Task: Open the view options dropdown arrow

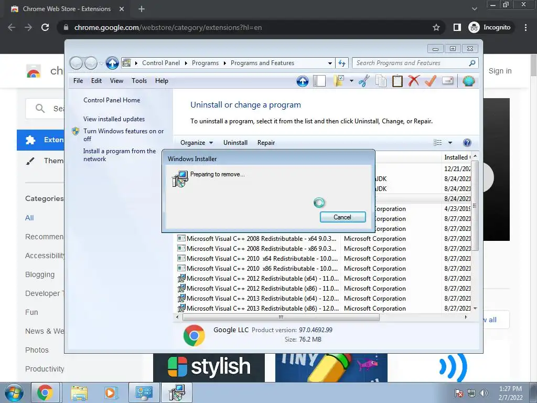Action: click(450, 143)
